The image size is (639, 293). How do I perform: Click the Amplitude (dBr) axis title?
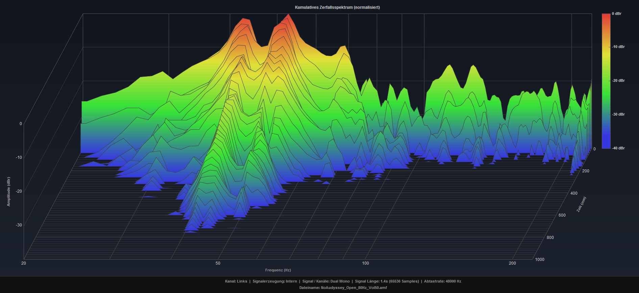click(x=9, y=192)
